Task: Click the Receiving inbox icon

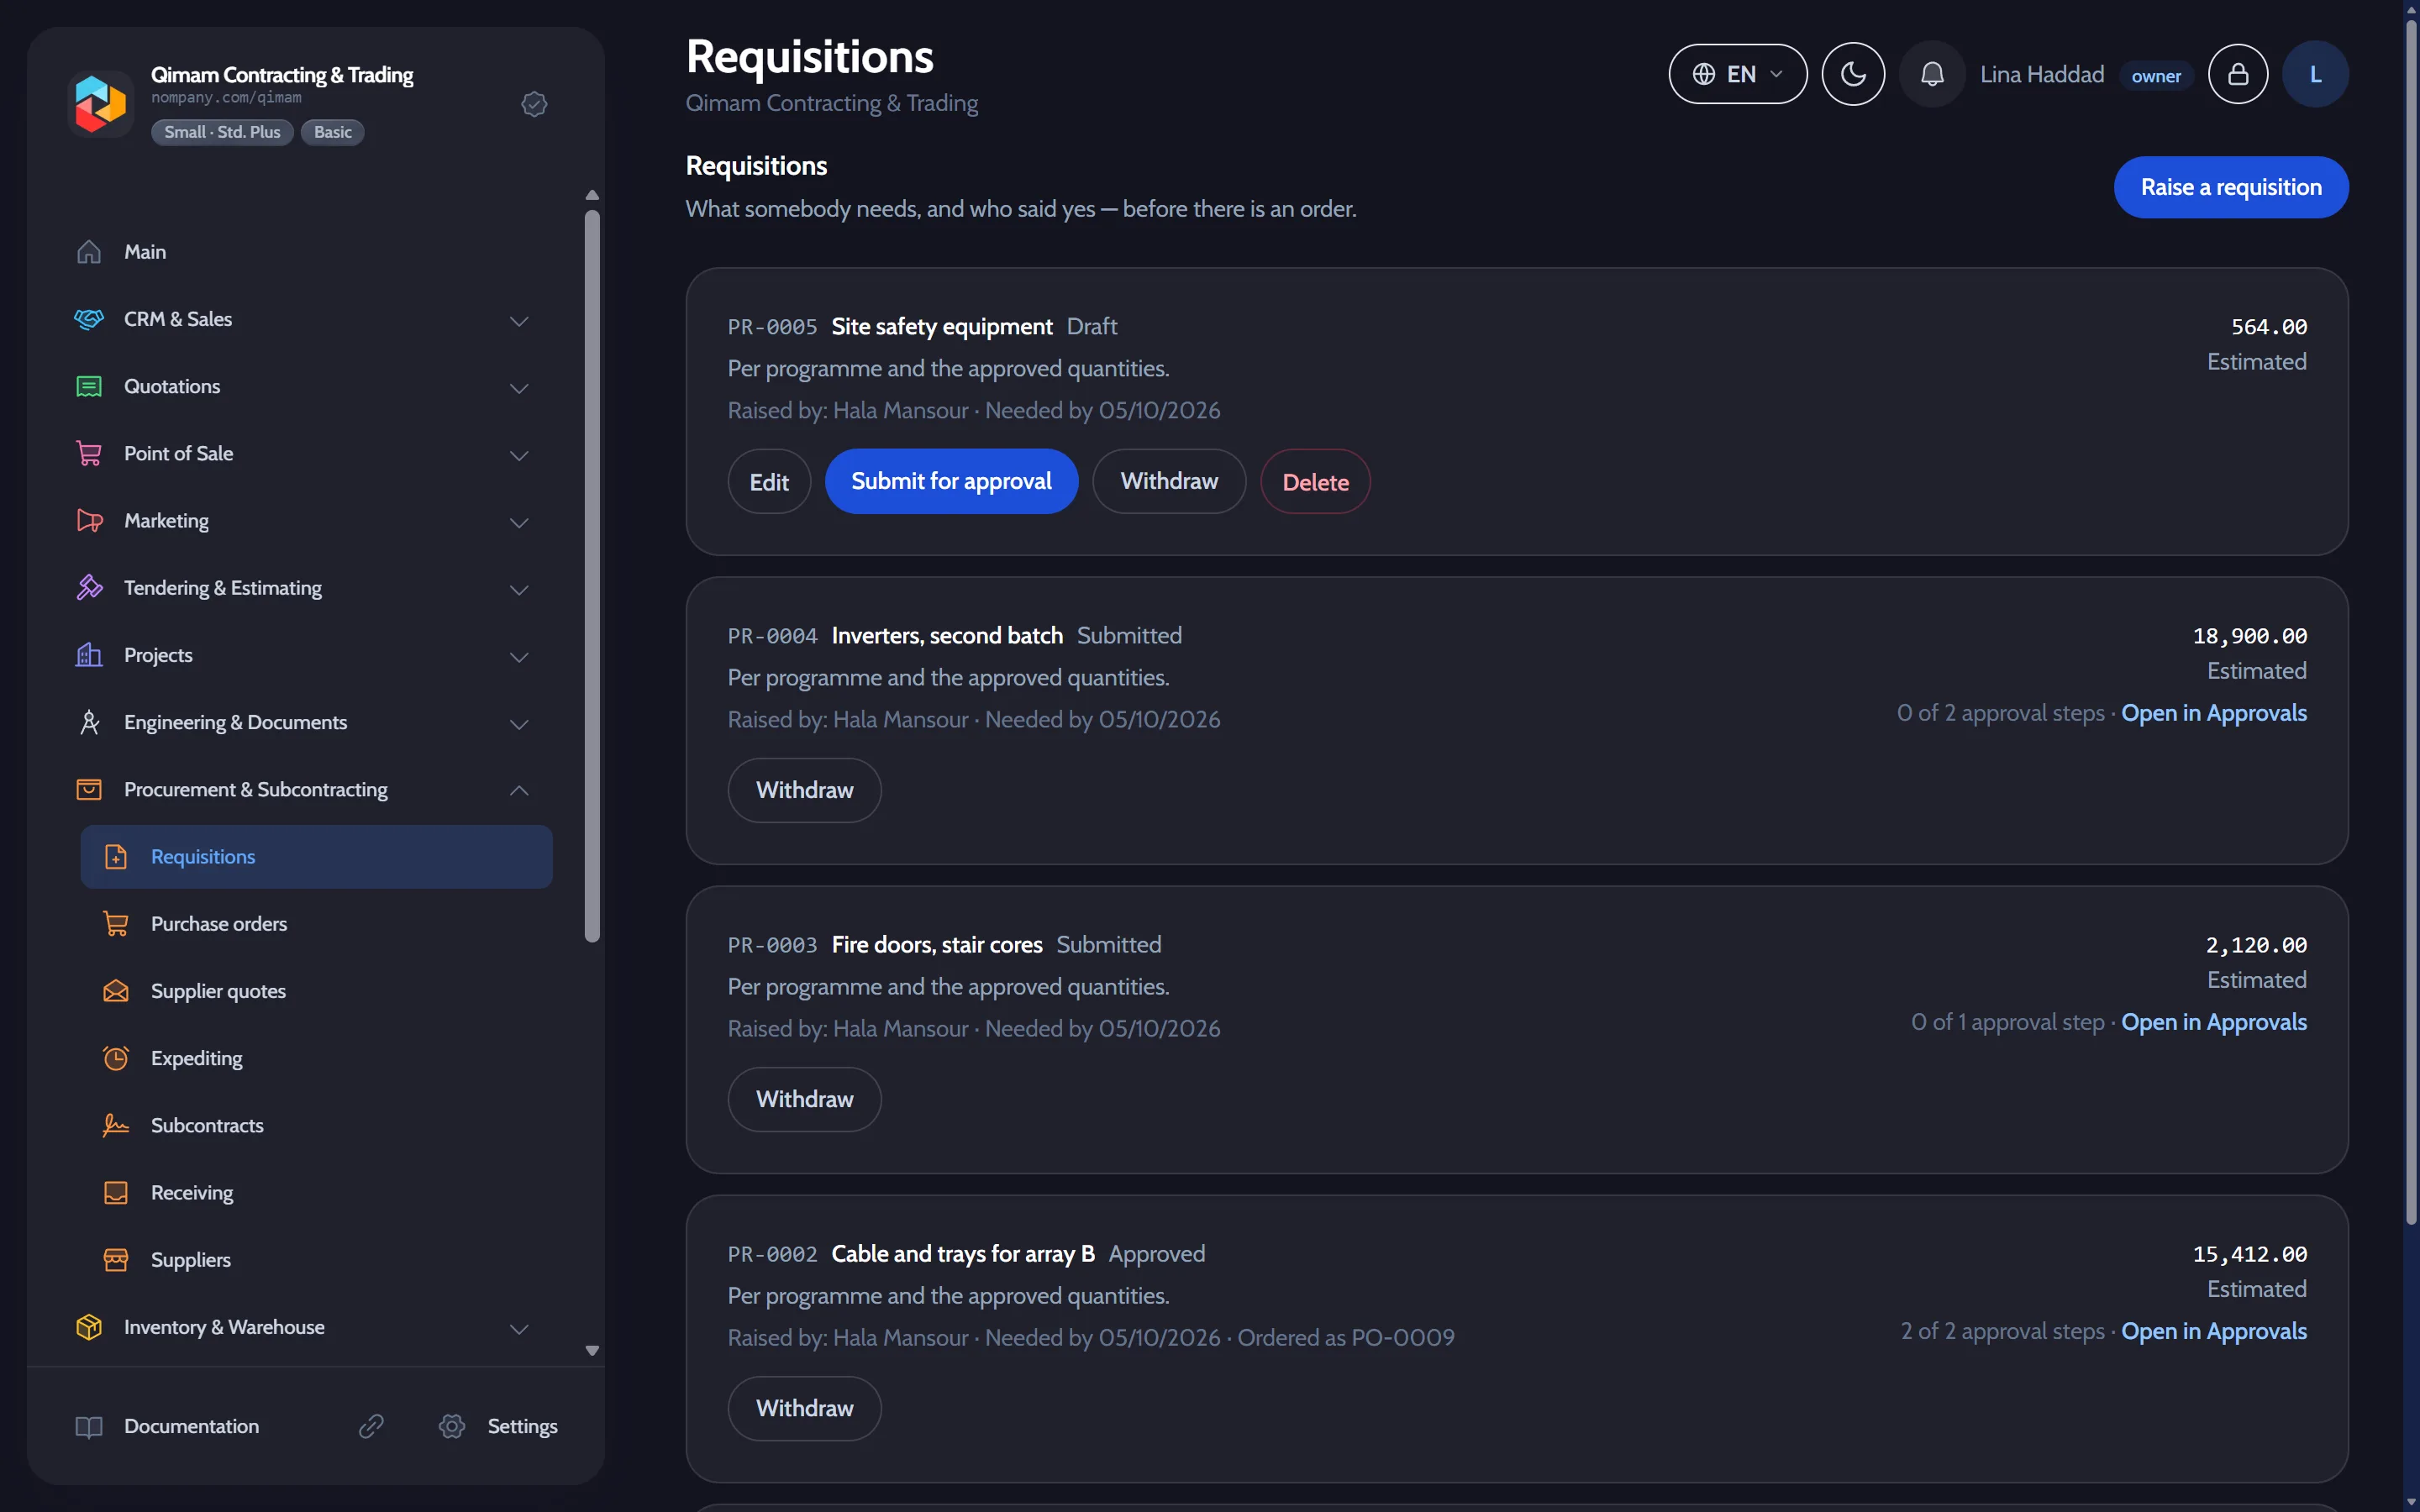Action: (116, 1192)
